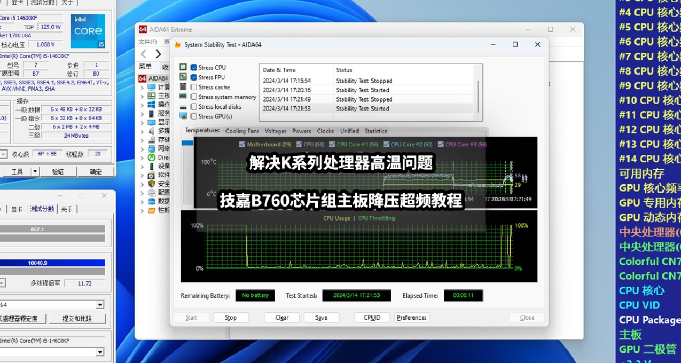
Task: Uncheck the Stress CPU checkbox
Action: coord(194,68)
